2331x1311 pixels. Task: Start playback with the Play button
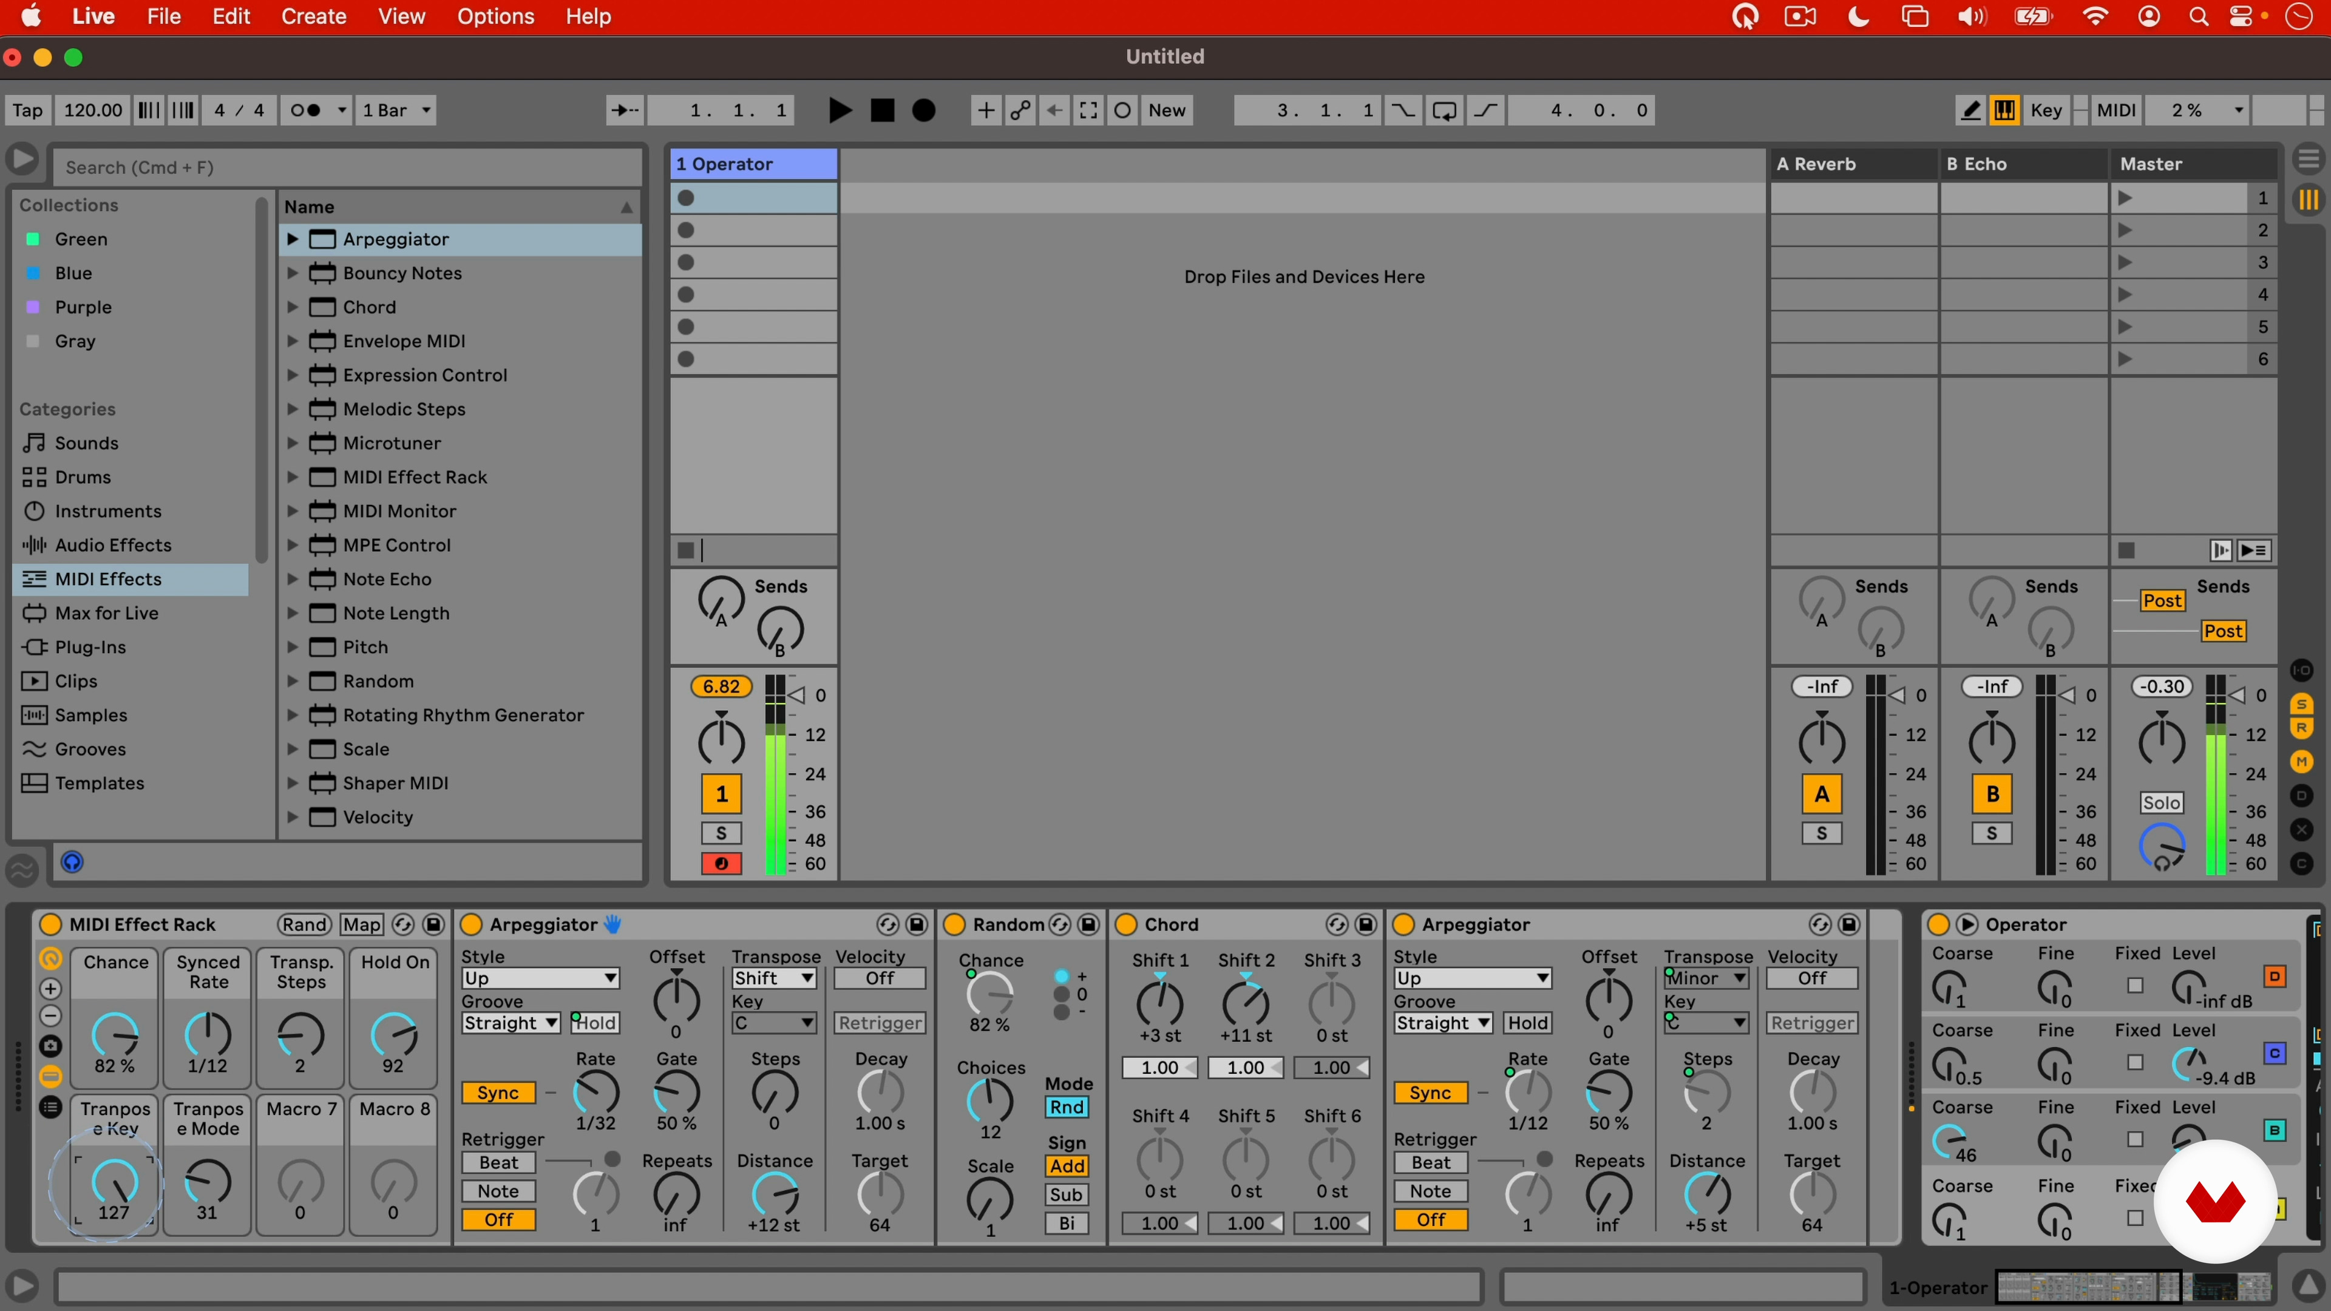pyautogui.click(x=840, y=110)
